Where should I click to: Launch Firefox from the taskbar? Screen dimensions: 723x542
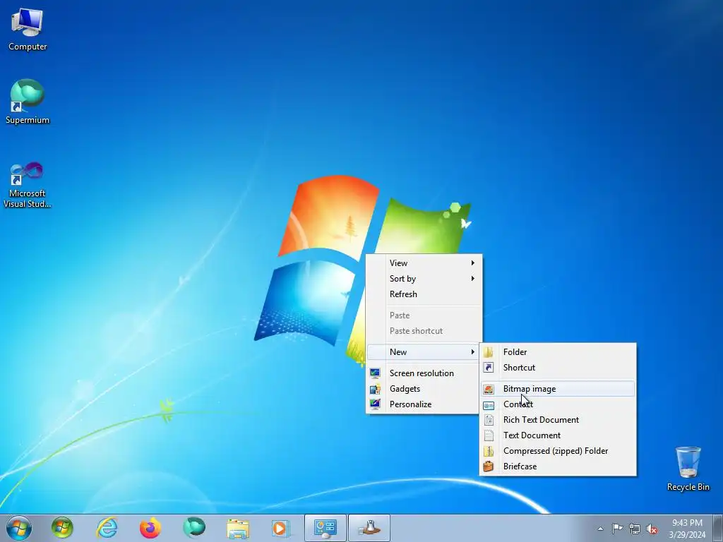(150, 528)
